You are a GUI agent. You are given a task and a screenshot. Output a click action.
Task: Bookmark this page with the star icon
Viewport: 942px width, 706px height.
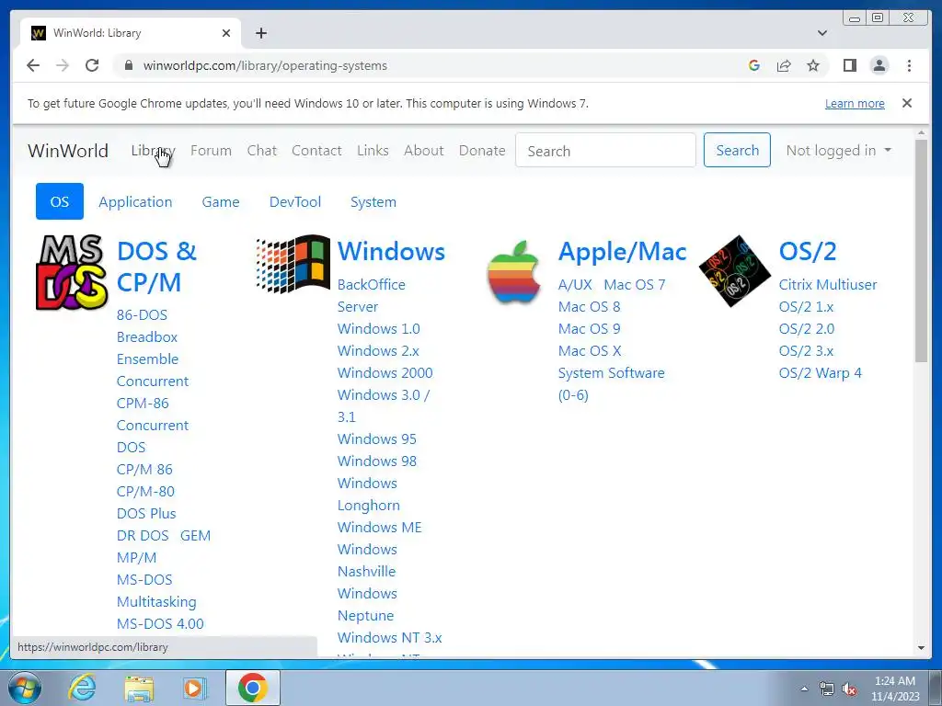pyautogui.click(x=813, y=65)
